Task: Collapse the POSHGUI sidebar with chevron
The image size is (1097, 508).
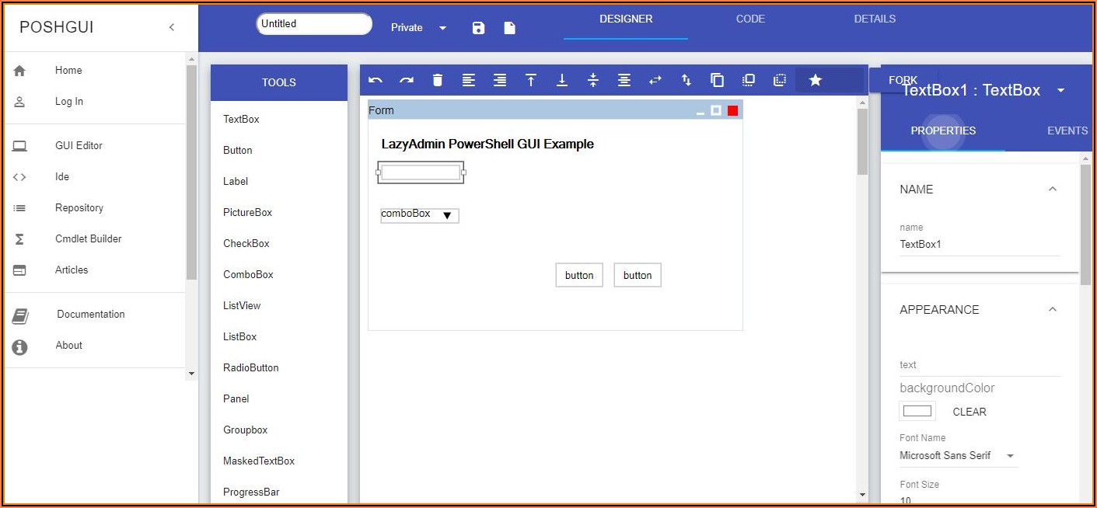Action: [x=172, y=27]
